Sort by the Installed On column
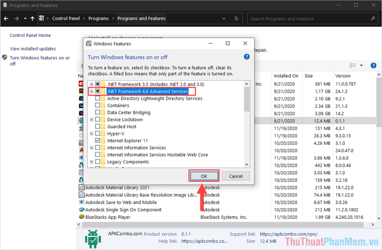Image resolution: width=382 pixels, height=250 pixels. (286, 76)
